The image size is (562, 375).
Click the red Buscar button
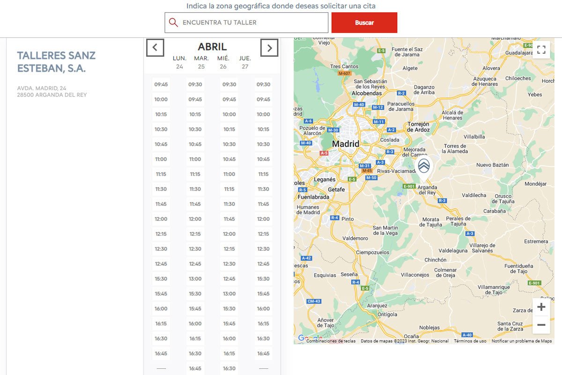[x=364, y=22]
